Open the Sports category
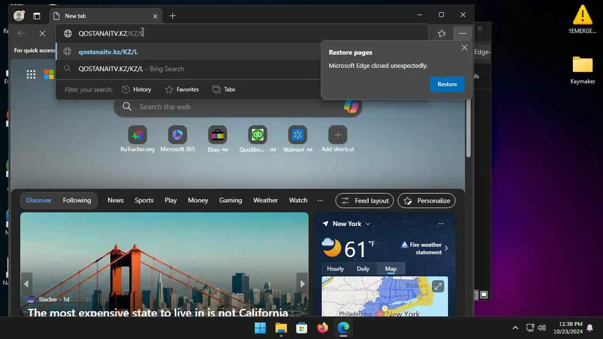This screenshot has height=339, width=603. click(144, 200)
